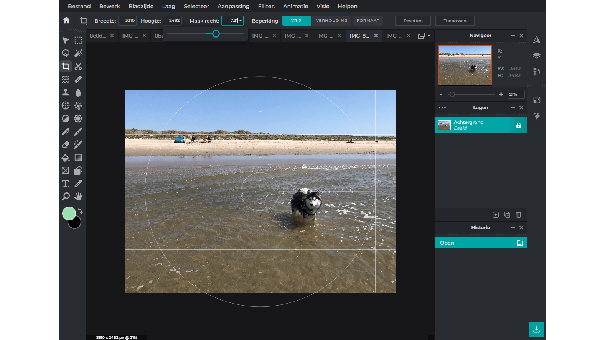Switch constraint to Verhouding
605x340 pixels.
331,21
